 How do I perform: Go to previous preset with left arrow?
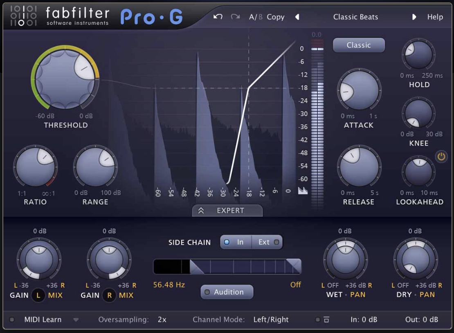point(297,17)
